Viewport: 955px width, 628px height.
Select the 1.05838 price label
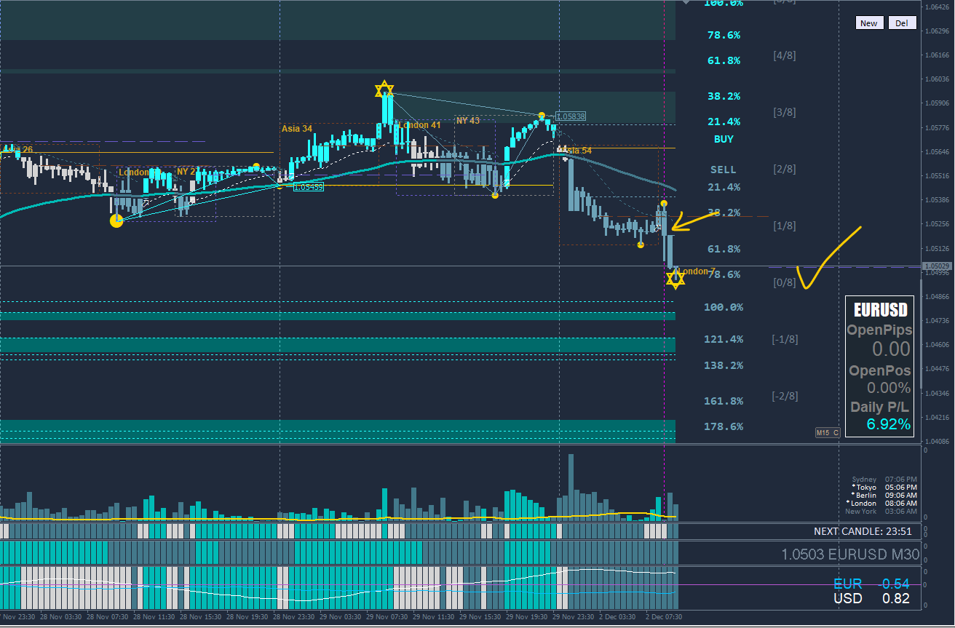(x=571, y=116)
